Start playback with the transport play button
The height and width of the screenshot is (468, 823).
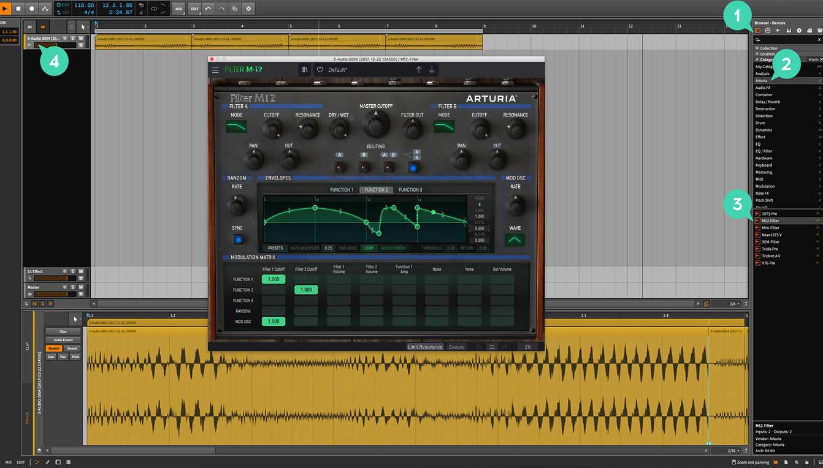6,9
